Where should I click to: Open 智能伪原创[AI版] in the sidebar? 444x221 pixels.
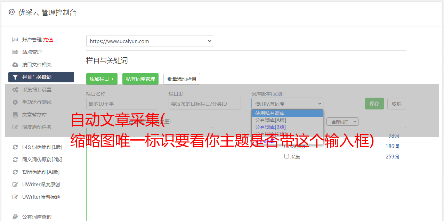(x=41, y=172)
